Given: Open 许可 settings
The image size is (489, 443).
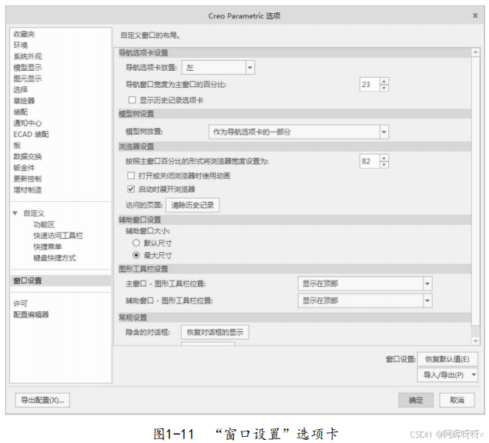Looking at the screenshot, I should tap(21, 304).
